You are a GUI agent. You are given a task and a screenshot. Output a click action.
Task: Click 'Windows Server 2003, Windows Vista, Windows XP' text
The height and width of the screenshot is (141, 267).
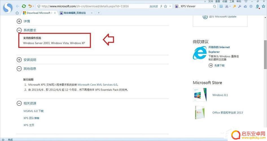pyautogui.click(x=54, y=43)
